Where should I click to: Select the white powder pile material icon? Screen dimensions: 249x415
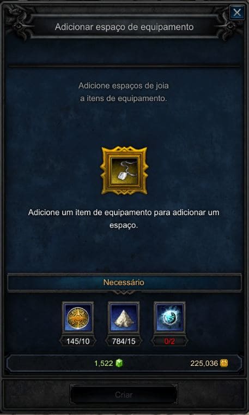124,318
